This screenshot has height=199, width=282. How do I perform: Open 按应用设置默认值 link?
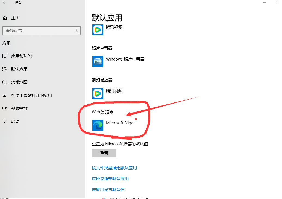108,190
